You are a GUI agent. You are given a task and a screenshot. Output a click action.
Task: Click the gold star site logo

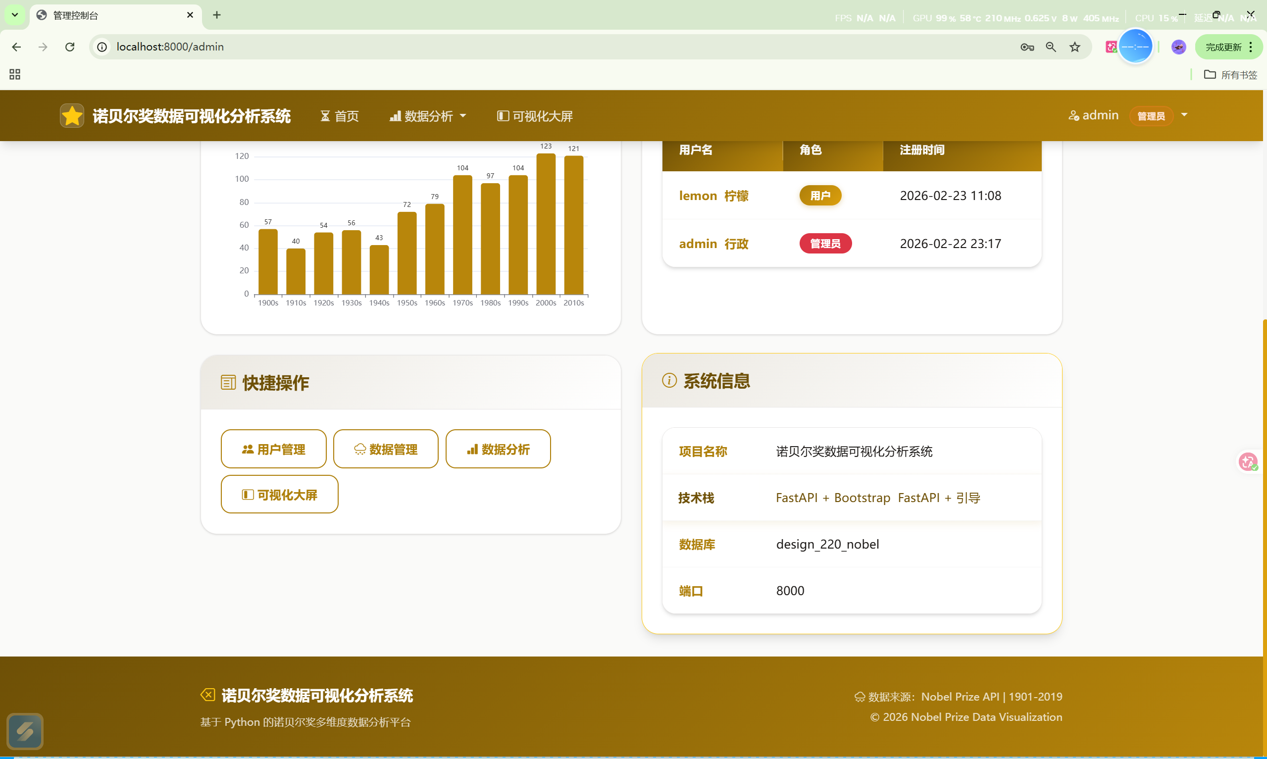[x=72, y=115]
